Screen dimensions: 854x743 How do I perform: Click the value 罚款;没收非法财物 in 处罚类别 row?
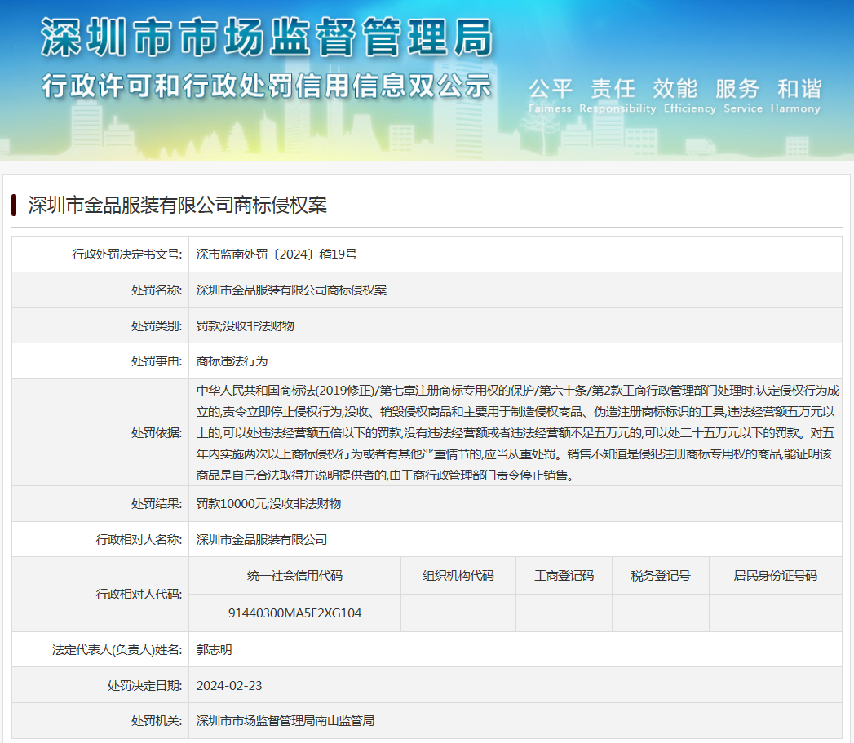(245, 326)
